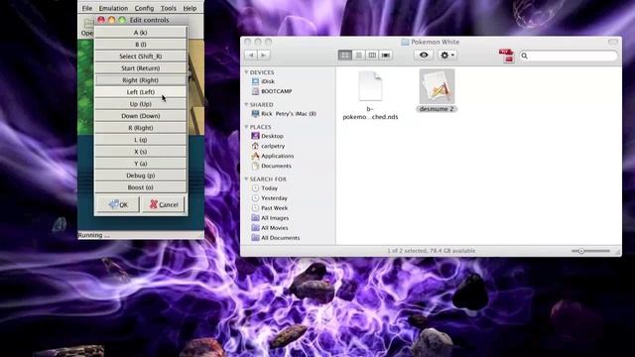635x357 pixels.
Task: Select the desmume 2 application icon
Action: pyautogui.click(x=437, y=86)
